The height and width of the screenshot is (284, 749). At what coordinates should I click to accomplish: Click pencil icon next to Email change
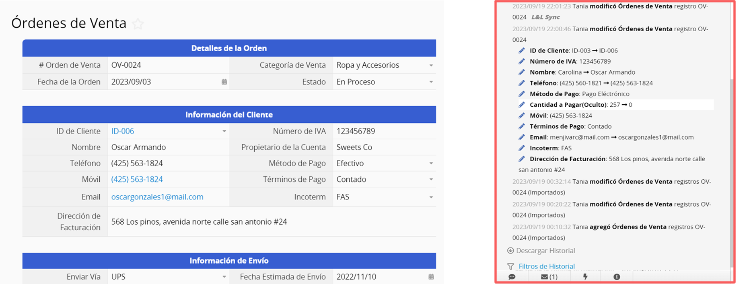click(x=521, y=137)
